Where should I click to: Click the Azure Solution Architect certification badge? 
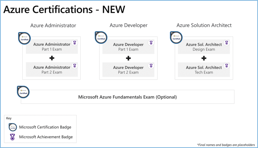(176, 37)
